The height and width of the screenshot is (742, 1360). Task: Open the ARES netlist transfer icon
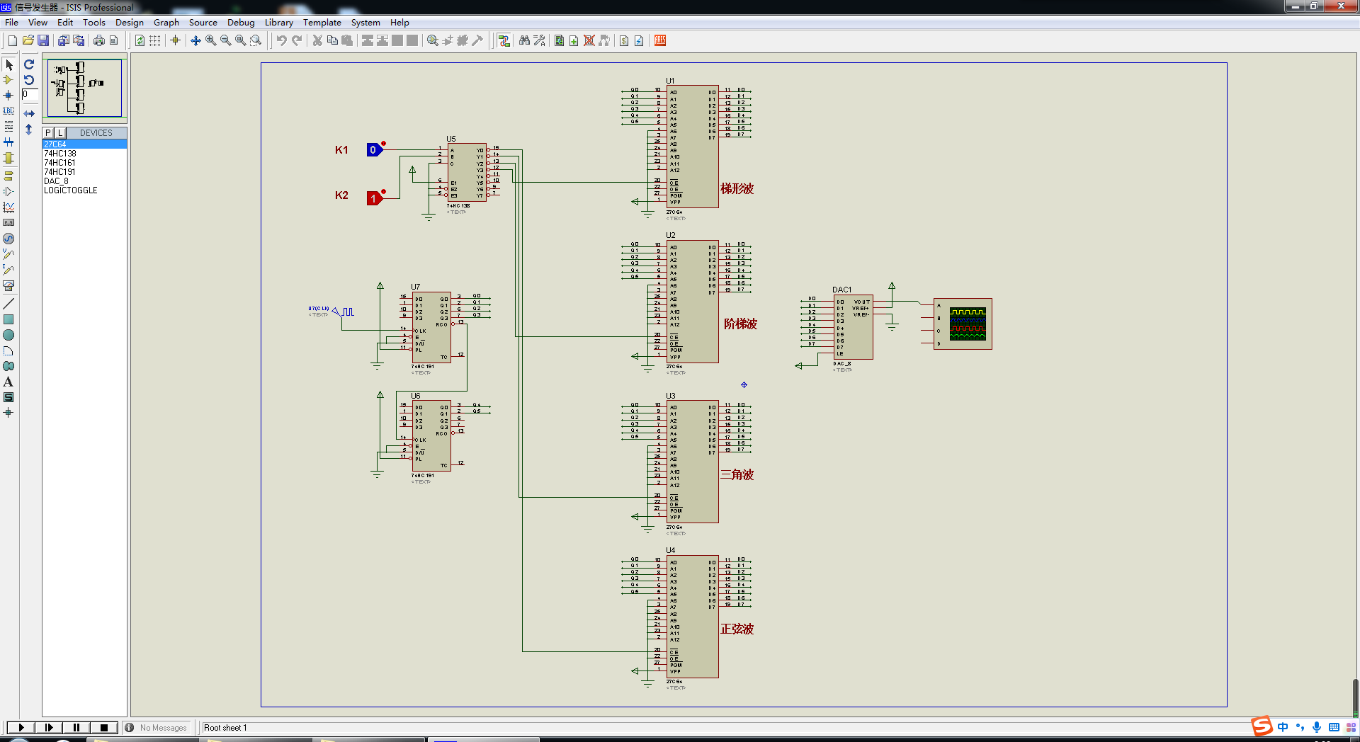660,40
